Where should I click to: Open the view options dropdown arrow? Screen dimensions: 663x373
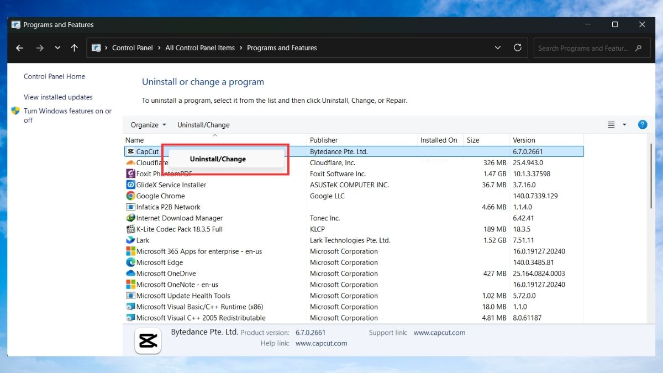[x=624, y=125]
